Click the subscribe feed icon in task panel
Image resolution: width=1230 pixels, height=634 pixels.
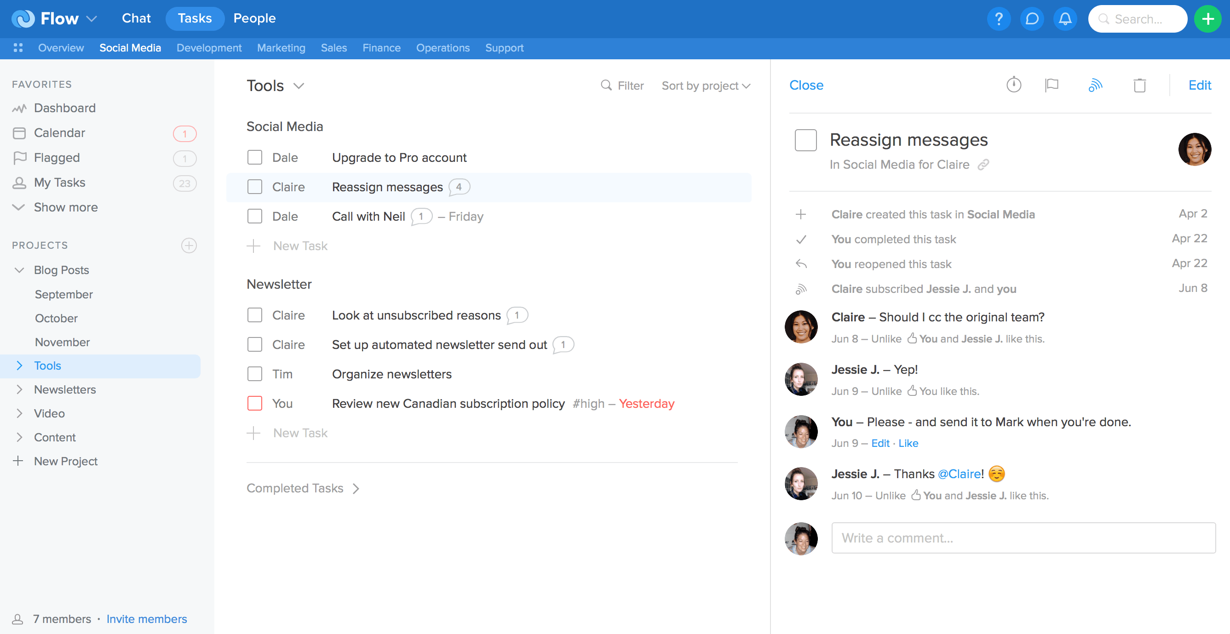tap(1095, 85)
